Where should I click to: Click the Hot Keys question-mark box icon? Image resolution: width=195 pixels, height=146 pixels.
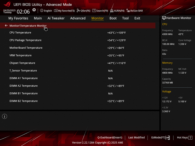point(190,138)
